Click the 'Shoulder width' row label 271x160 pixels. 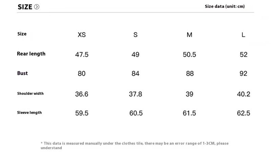[30, 93]
